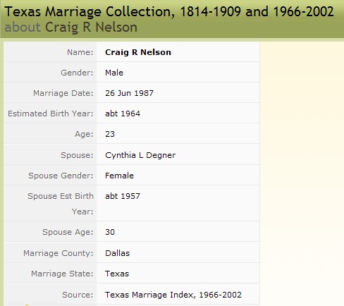
Task: Click the 'Source:' field label
Action: coord(78,295)
